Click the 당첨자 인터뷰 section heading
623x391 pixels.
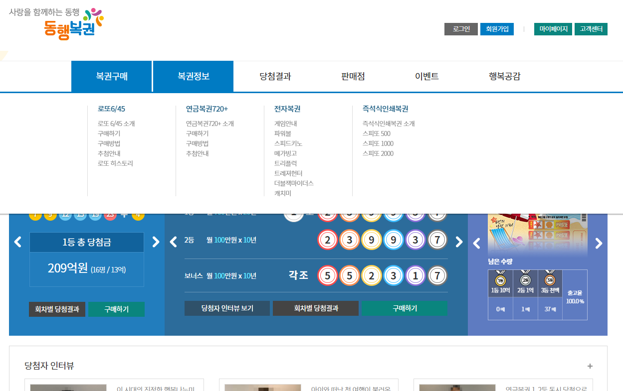click(49, 366)
